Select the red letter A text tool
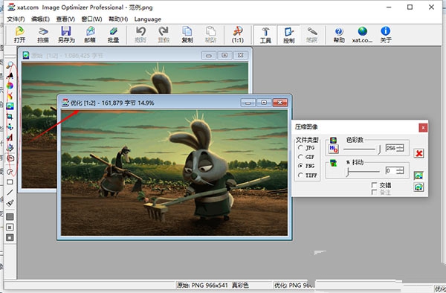The width and height of the screenshot is (446, 293). [10, 137]
